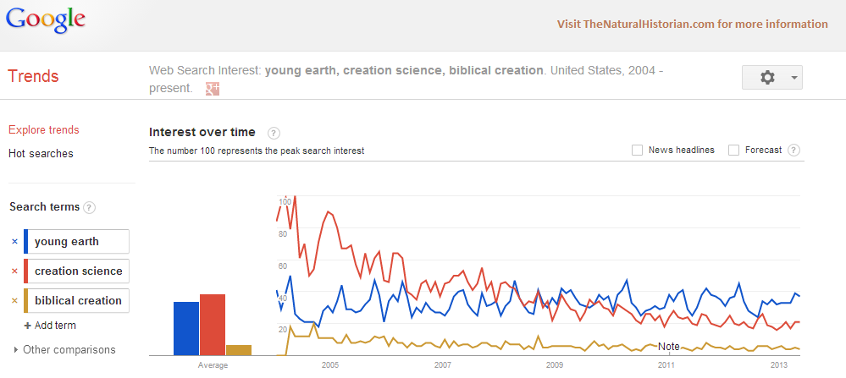Click help icon beside Search terms

pos(90,207)
